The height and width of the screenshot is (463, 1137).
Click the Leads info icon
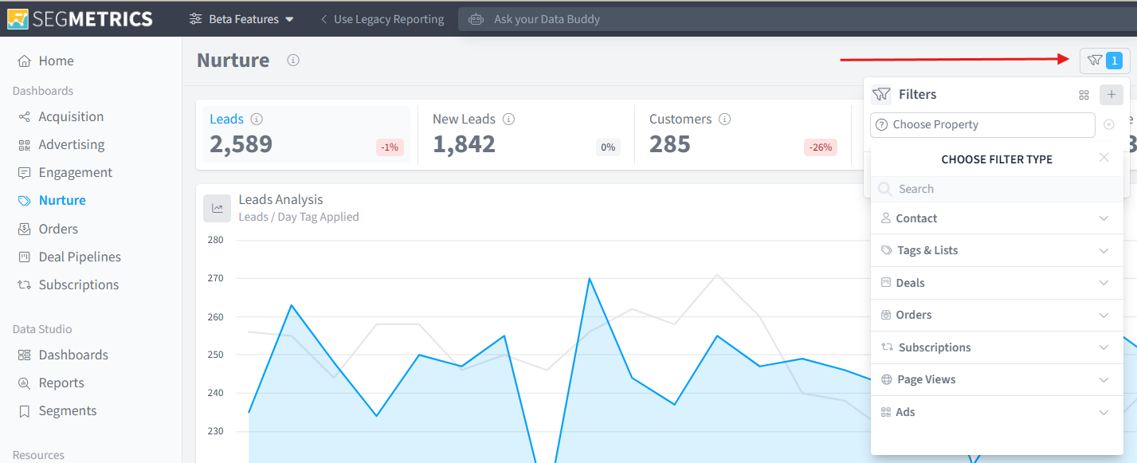tap(257, 119)
